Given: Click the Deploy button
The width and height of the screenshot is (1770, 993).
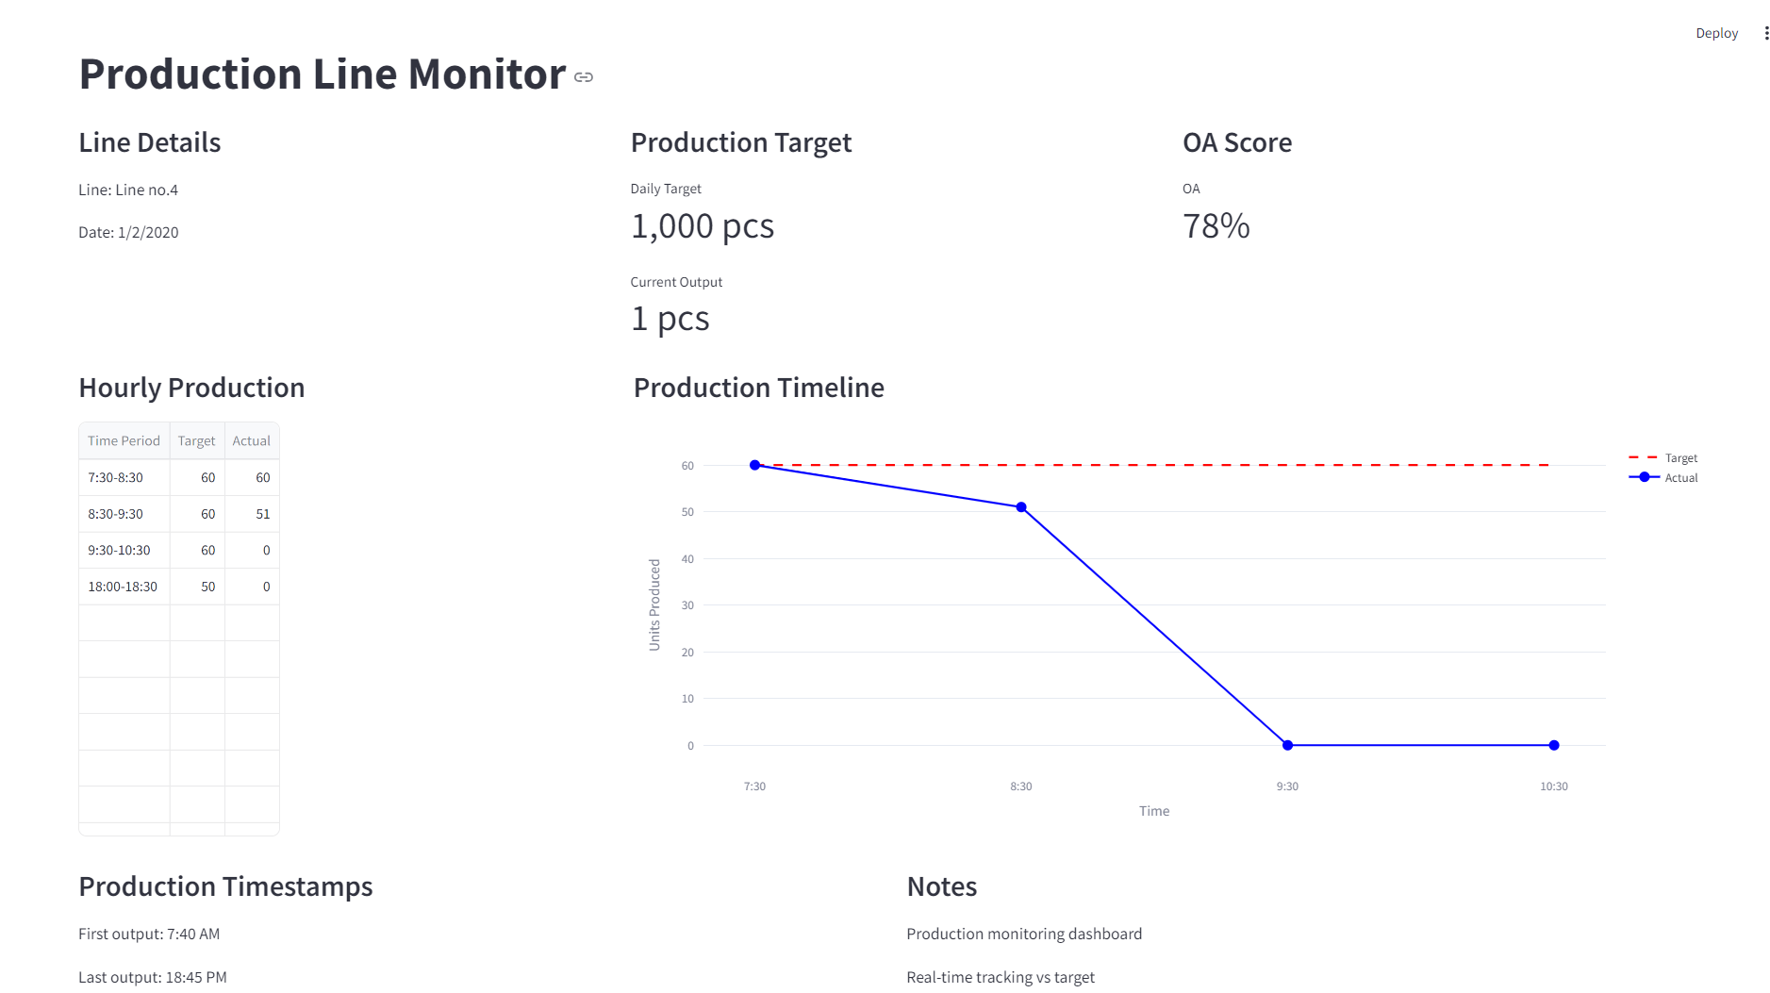Looking at the screenshot, I should click(1715, 33).
